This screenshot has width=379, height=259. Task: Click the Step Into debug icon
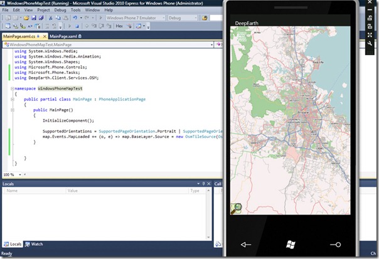pyautogui.click(x=94, y=26)
